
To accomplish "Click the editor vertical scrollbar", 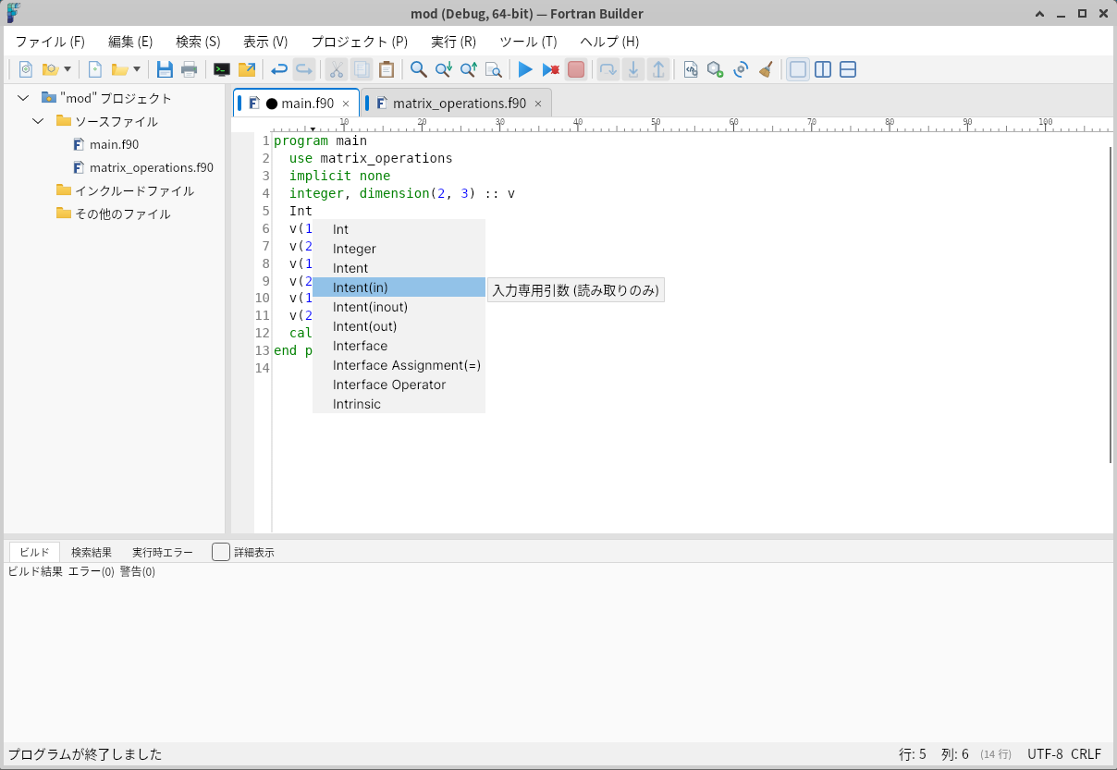I will coord(1111,305).
